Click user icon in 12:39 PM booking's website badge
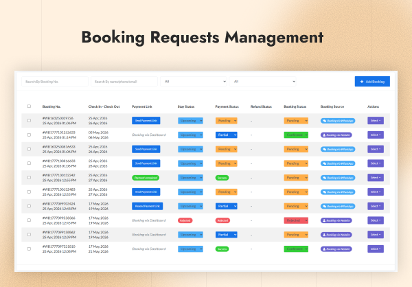 coord(324,235)
